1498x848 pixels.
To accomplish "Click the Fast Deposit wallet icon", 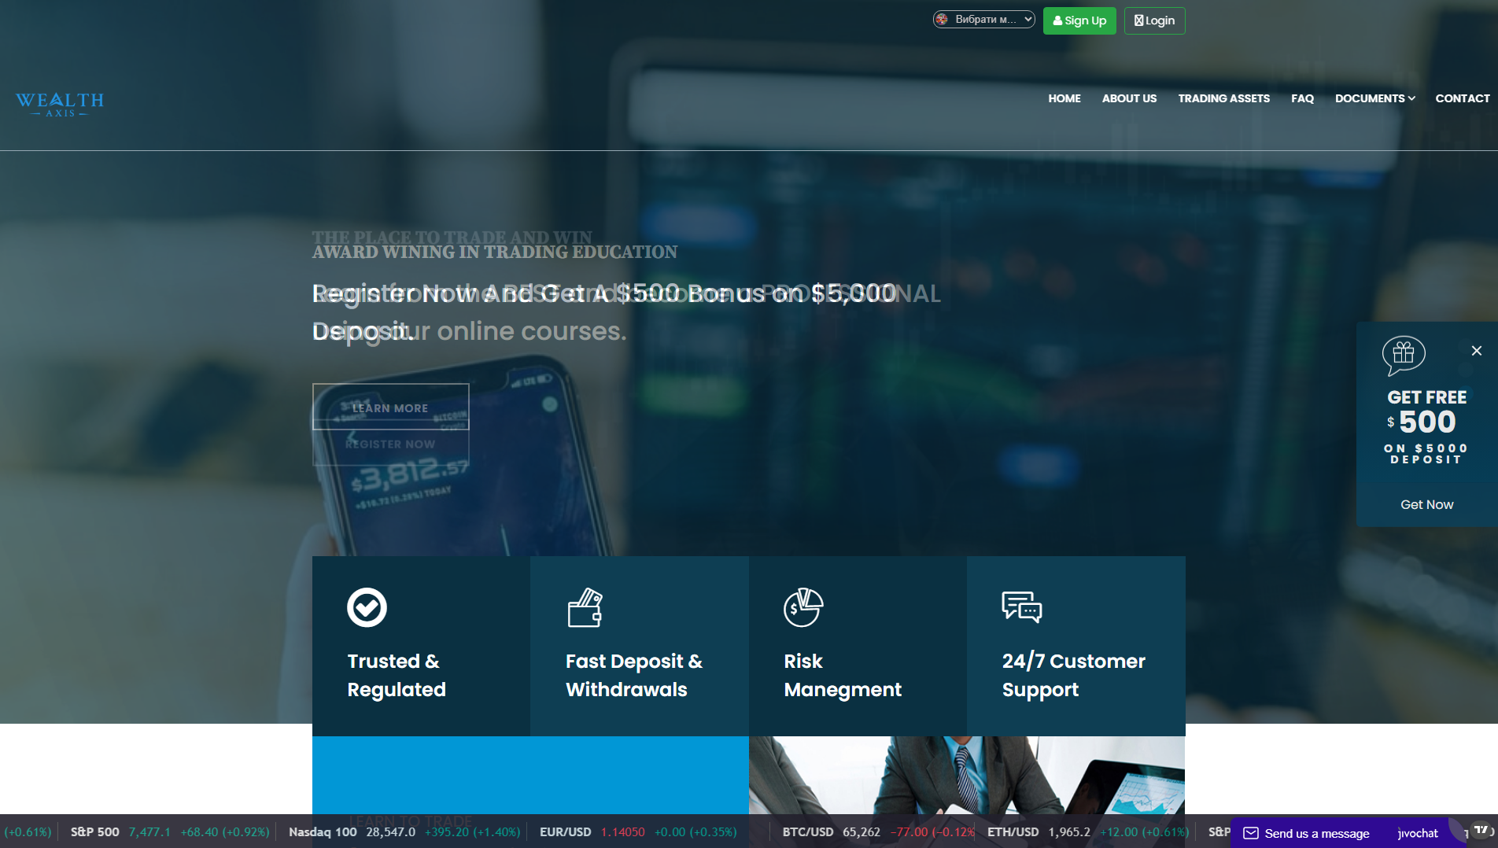I will tap(585, 607).
